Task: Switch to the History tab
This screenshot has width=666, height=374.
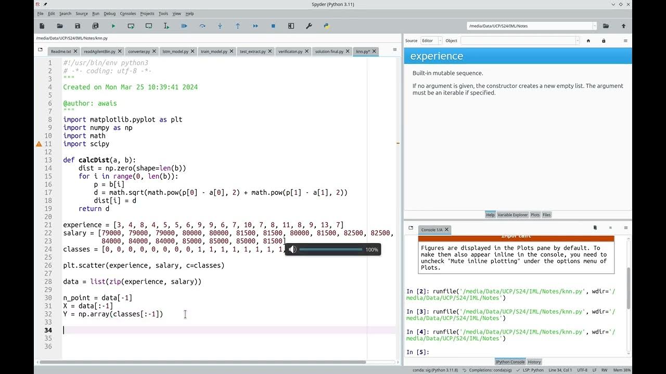Action: coord(534,362)
